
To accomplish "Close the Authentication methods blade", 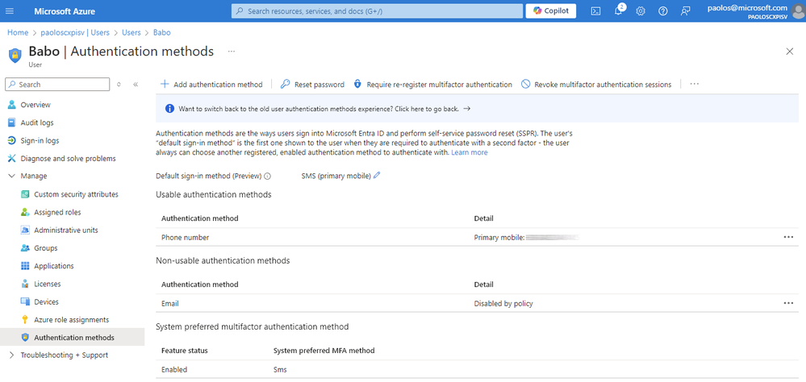I will pos(790,52).
